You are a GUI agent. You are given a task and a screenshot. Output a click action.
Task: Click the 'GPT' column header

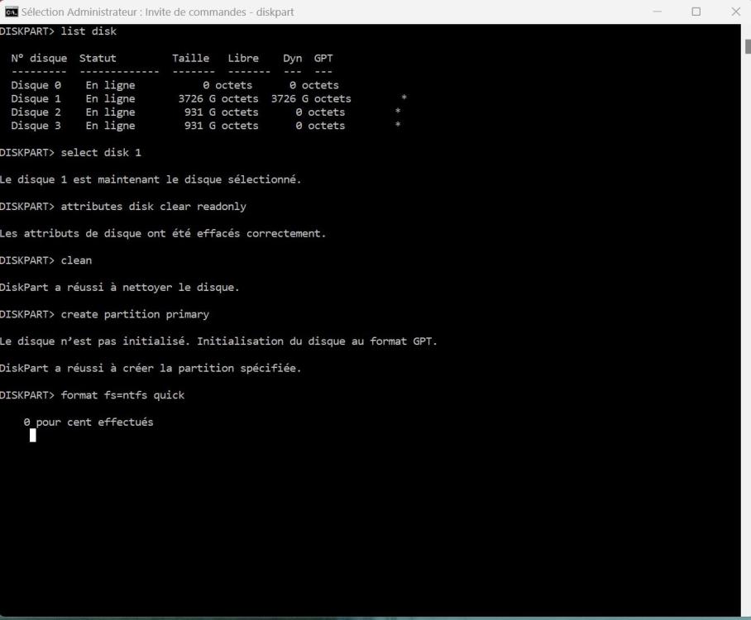click(x=323, y=59)
